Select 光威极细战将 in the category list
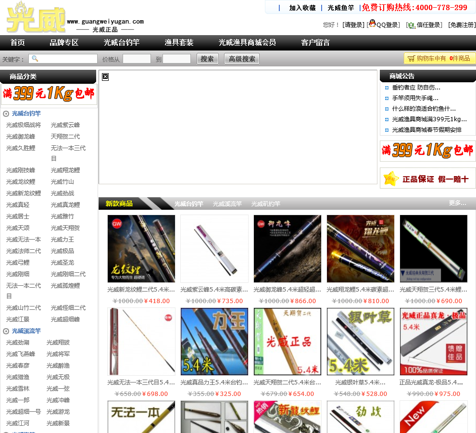 click(24, 125)
